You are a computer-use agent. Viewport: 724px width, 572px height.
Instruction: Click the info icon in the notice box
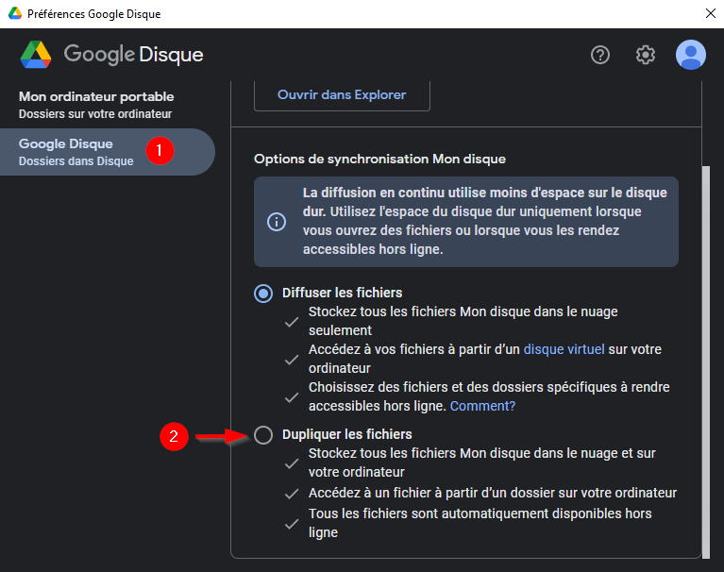[x=277, y=222]
